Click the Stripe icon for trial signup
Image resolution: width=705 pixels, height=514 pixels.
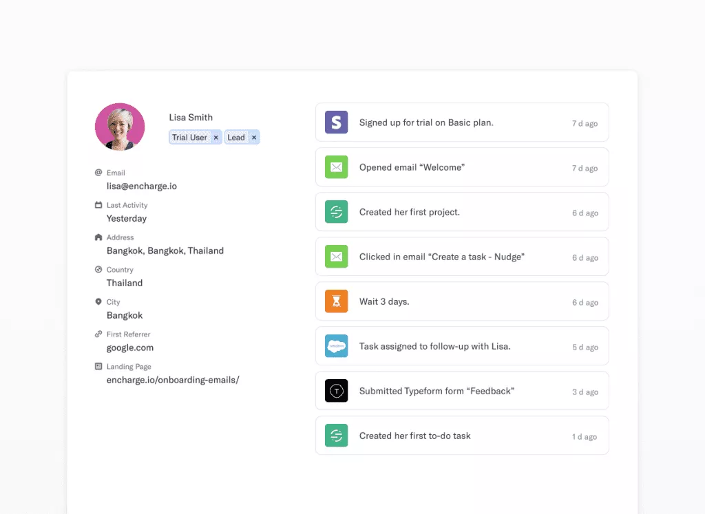point(336,122)
